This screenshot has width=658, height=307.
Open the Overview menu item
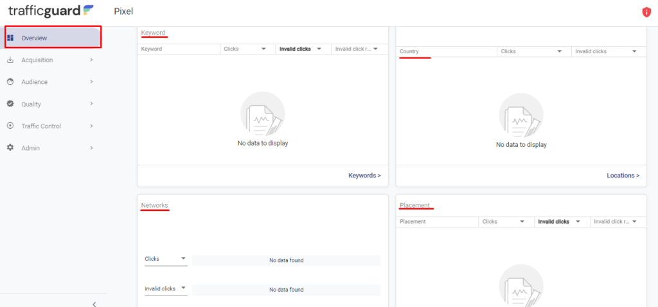53,38
